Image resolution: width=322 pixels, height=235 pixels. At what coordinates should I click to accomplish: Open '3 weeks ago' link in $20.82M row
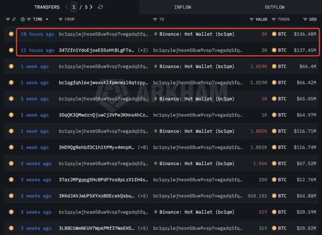pos(36,228)
